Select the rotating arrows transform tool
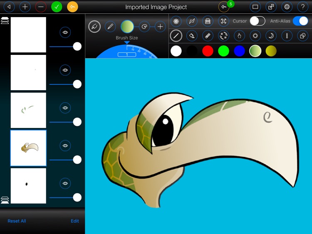This screenshot has width=312, height=234. pyautogui.click(x=223, y=36)
